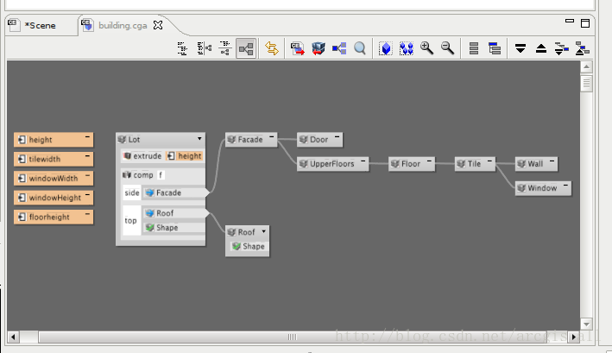Toggle the visual graph-only view button
Viewport: 612px width, 353px height.
(246, 48)
